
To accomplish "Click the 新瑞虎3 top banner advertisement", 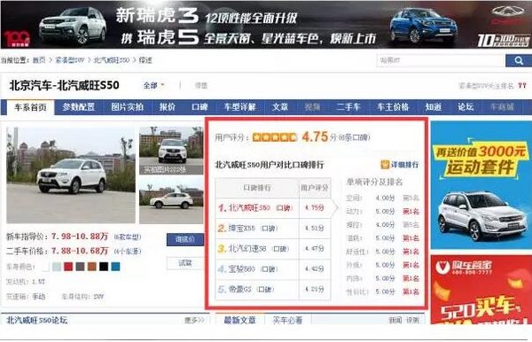I will pyautogui.click(x=266, y=25).
